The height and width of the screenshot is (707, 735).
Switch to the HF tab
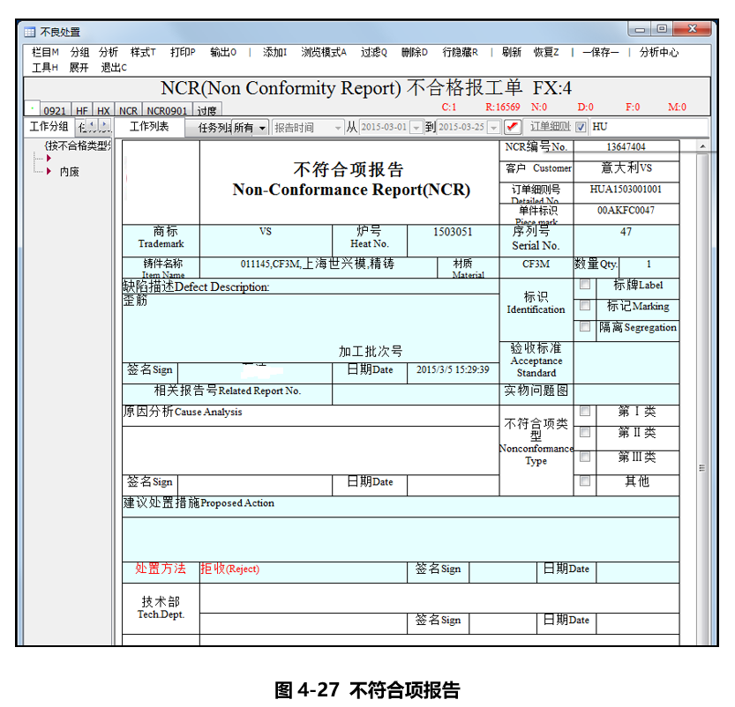[82, 110]
